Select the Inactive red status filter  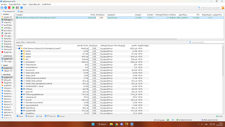[x=7, y=36]
